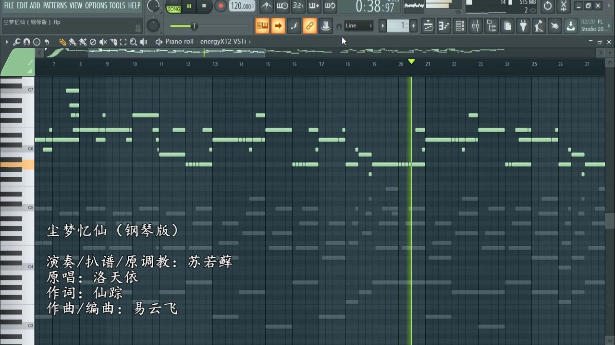Click the 0:38:97 time display
The height and width of the screenshot is (345, 615).
[375, 7]
